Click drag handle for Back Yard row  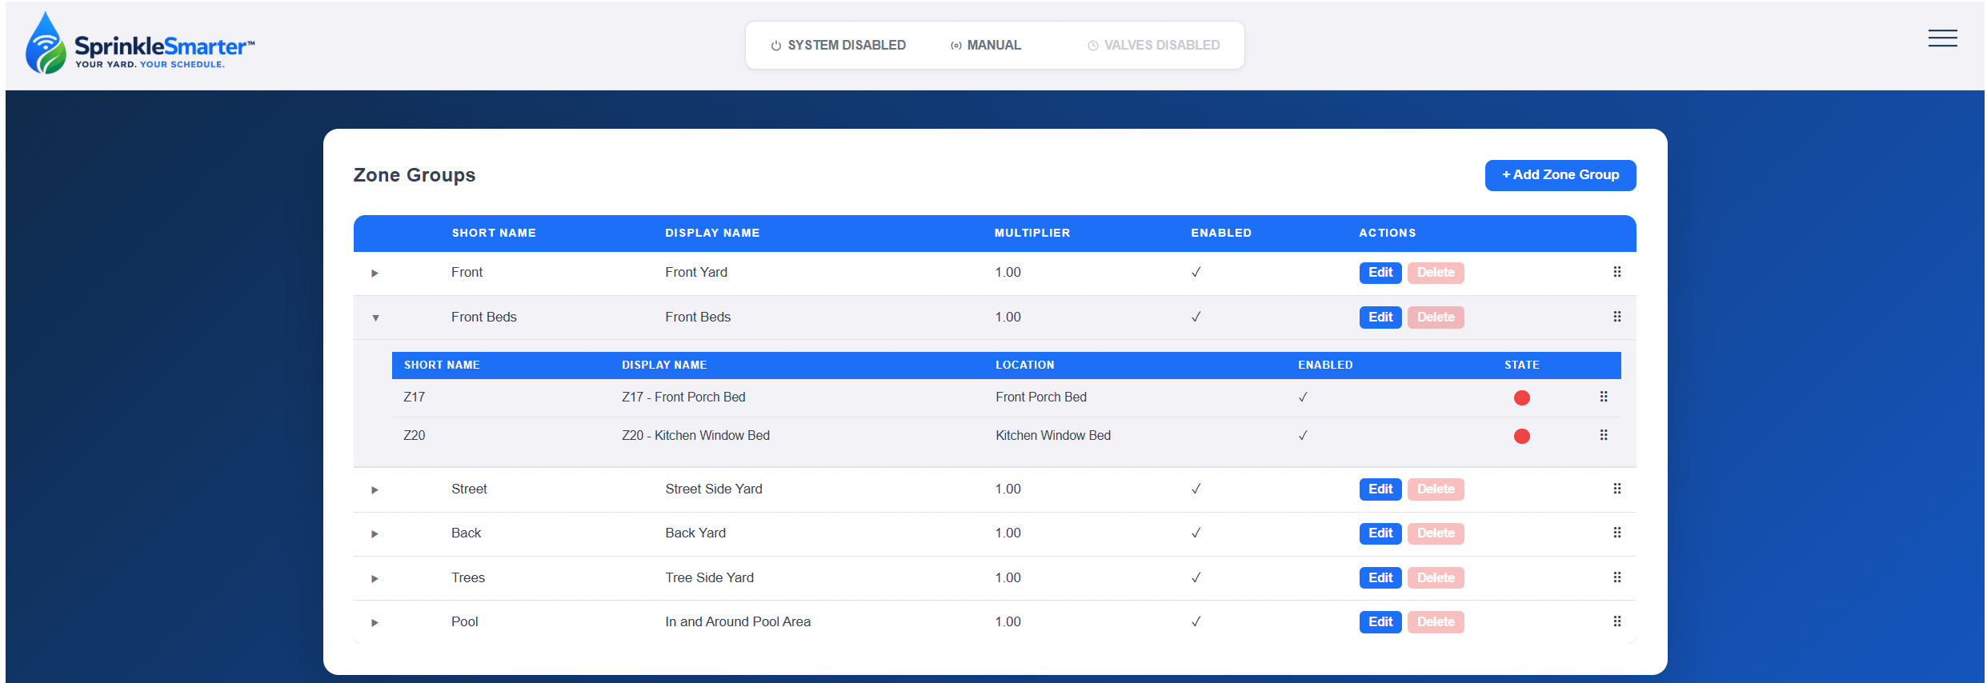click(x=1616, y=533)
